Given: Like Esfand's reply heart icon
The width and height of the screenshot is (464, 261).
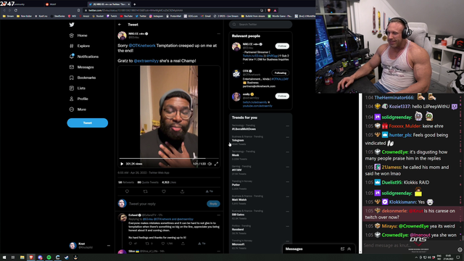Looking at the screenshot, I should 162,244.
